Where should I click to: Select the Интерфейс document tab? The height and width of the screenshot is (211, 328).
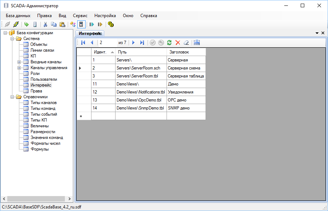[x=90, y=33]
